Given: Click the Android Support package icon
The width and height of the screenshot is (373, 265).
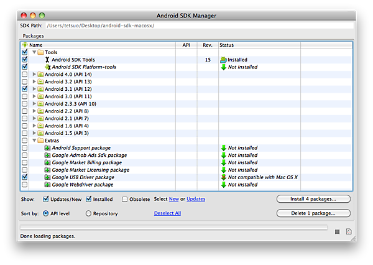Looking at the screenshot, I should pos(47,148).
